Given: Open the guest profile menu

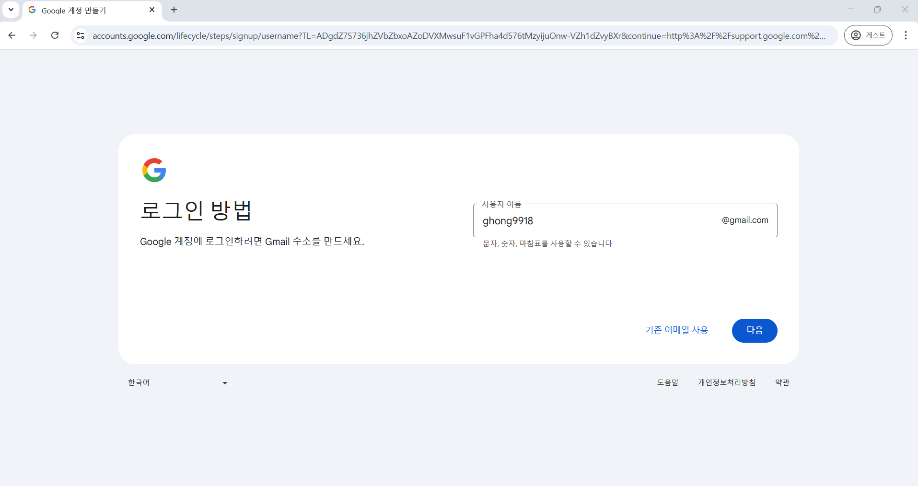Looking at the screenshot, I should point(868,35).
